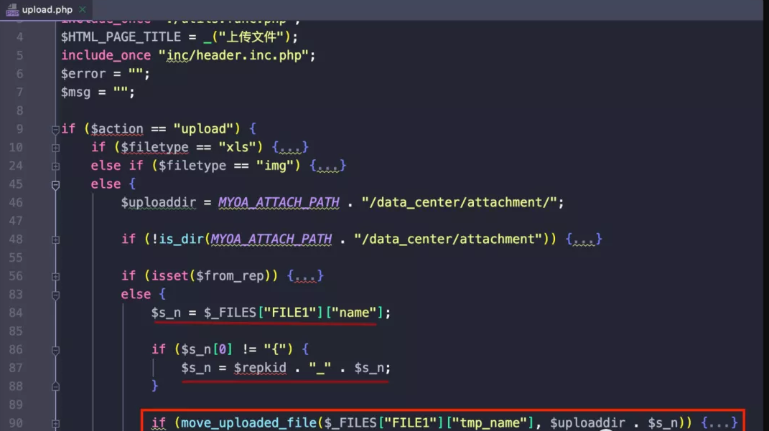Expand the folded $filetype == "img" block at line 24
This screenshot has height=431, width=769.
[55, 166]
